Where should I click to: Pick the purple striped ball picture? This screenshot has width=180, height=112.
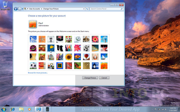[33, 48]
